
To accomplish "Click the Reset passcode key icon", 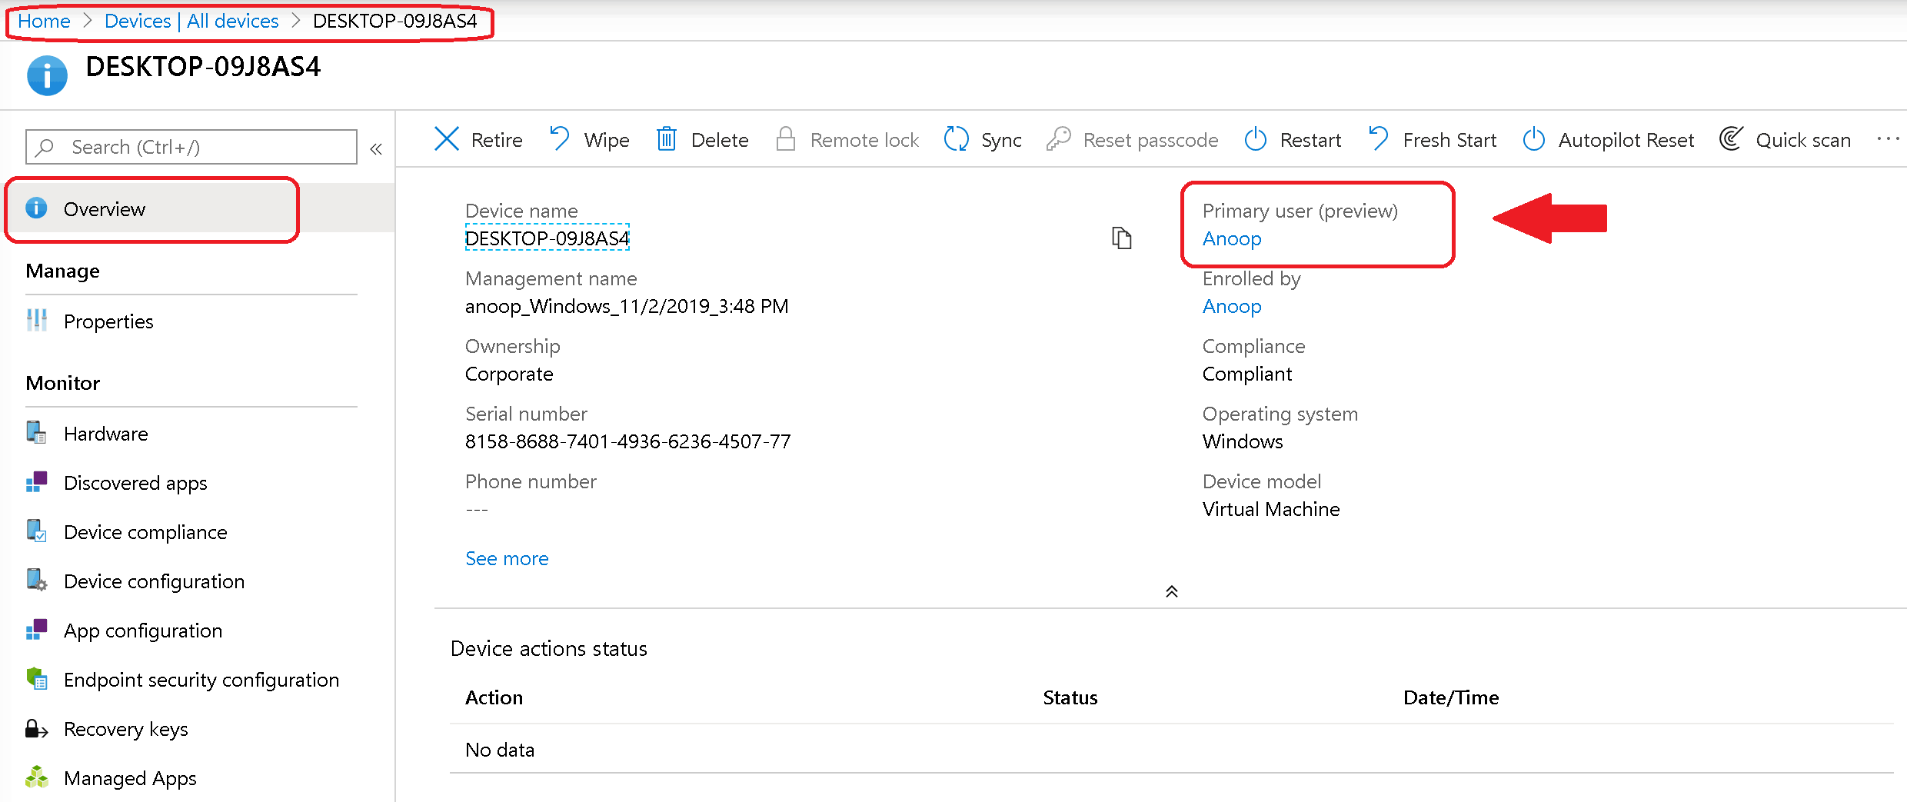I will pyautogui.click(x=1059, y=139).
